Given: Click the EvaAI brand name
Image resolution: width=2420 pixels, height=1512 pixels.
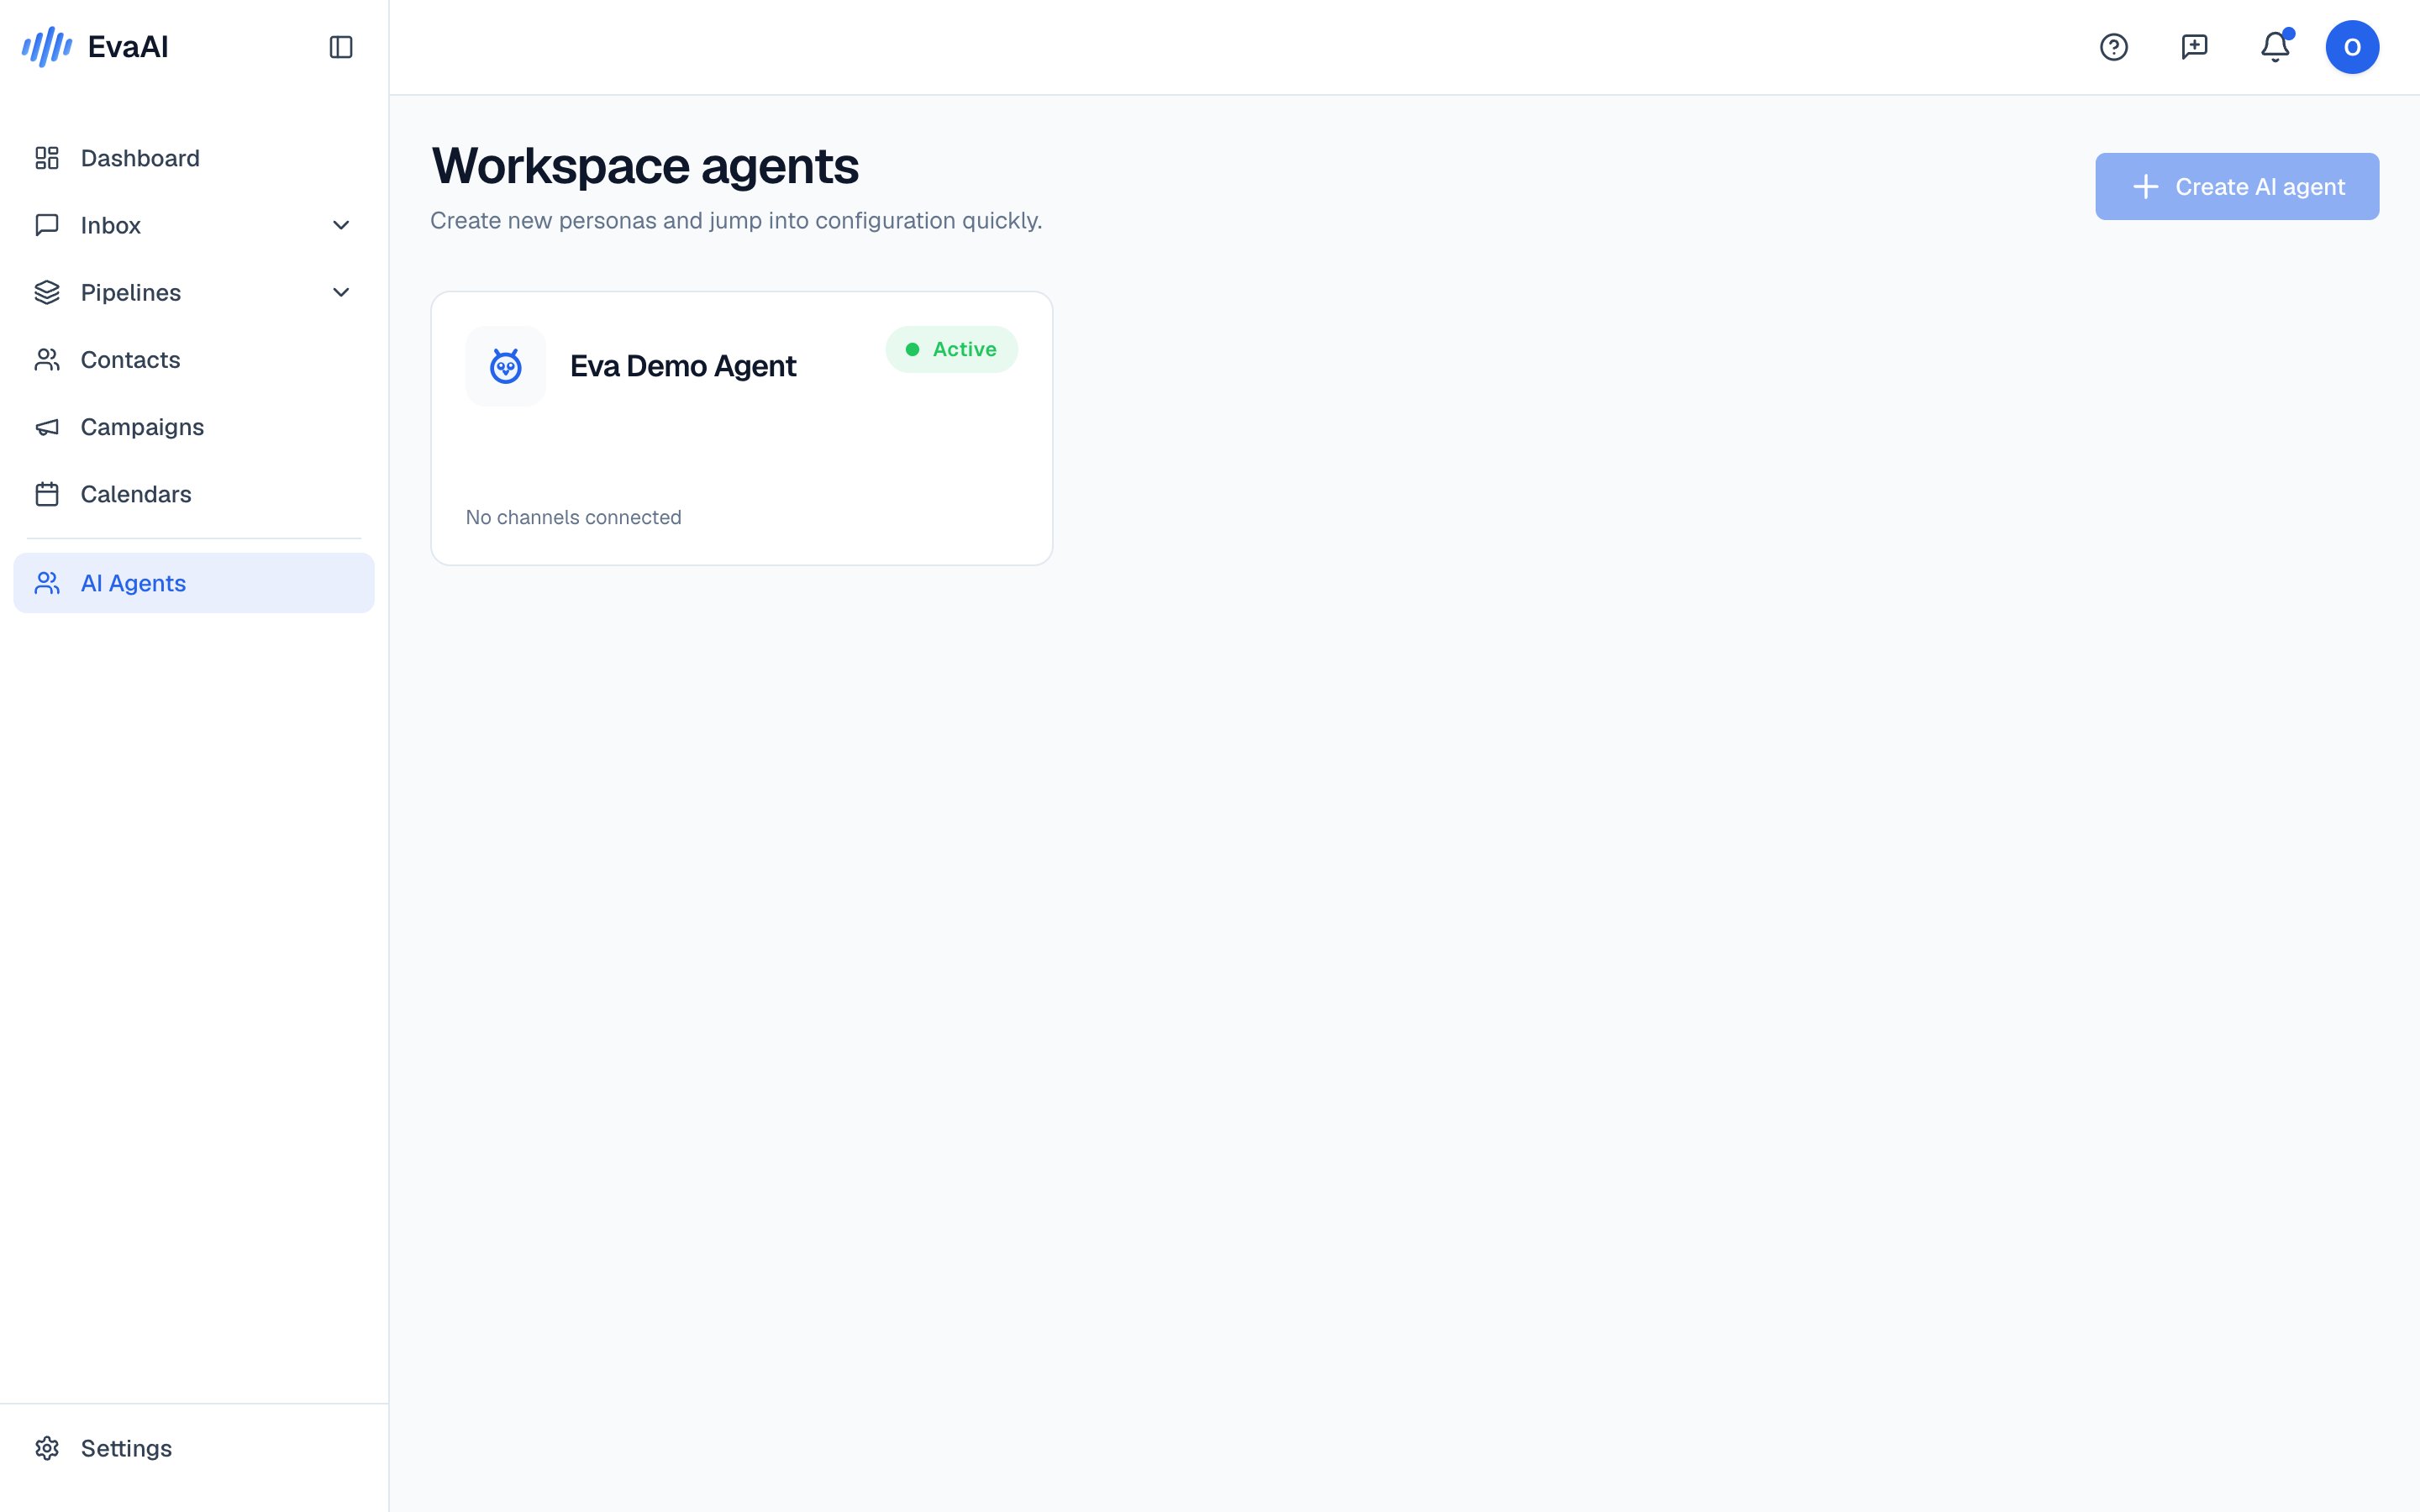Looking at the screenshot, I should pyautogui.click(x=128, y=47).
